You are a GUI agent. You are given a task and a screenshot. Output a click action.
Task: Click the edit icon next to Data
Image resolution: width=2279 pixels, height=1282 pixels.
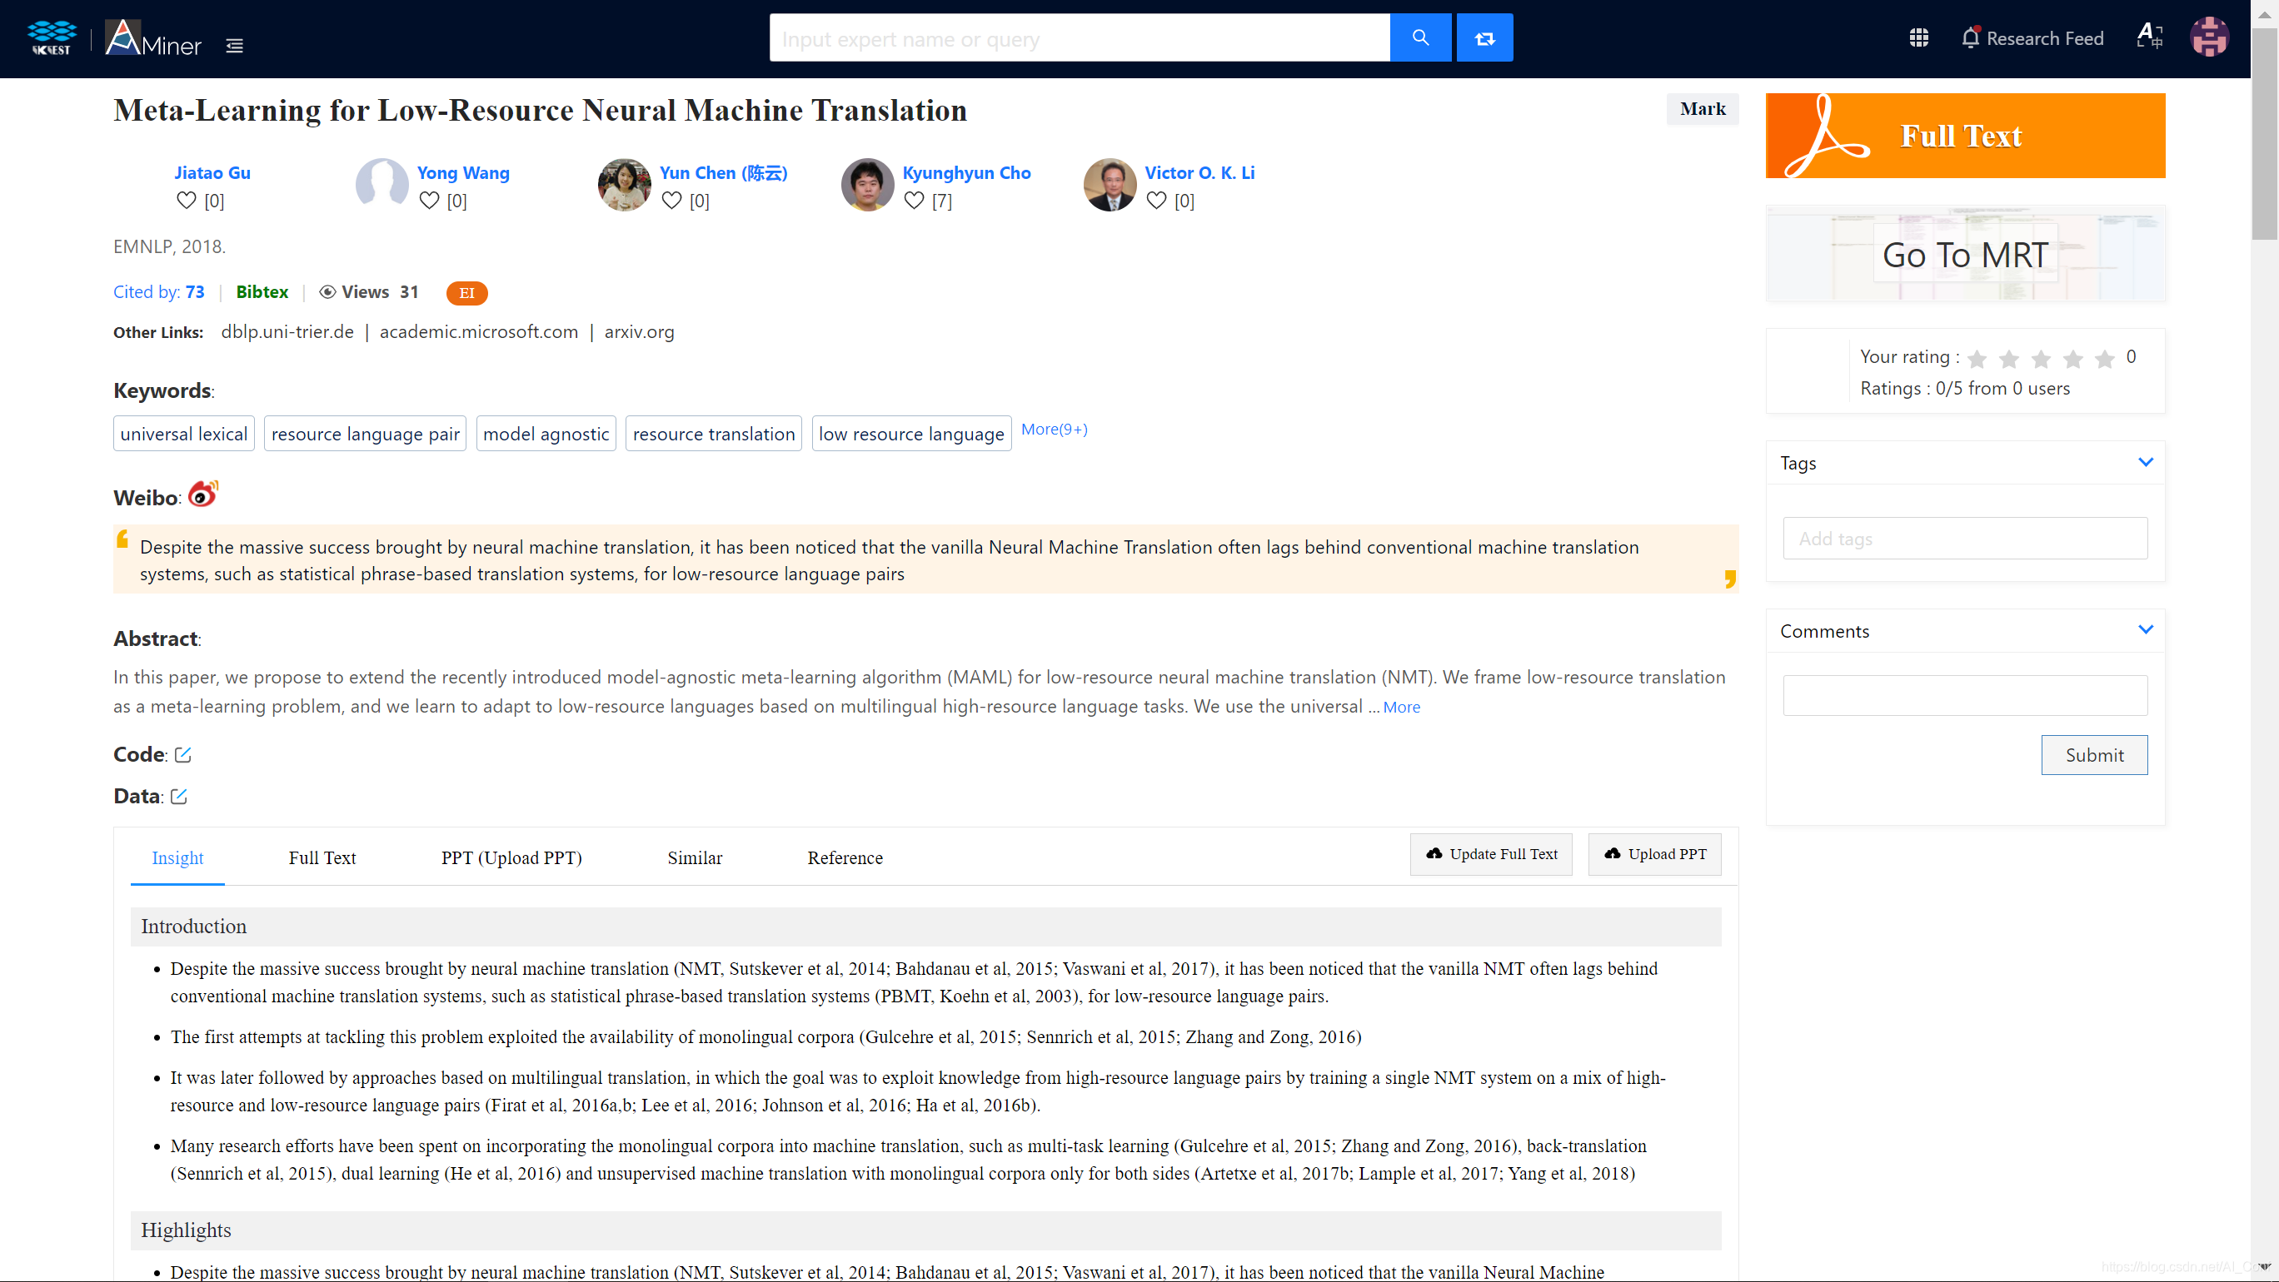(179, 796)
